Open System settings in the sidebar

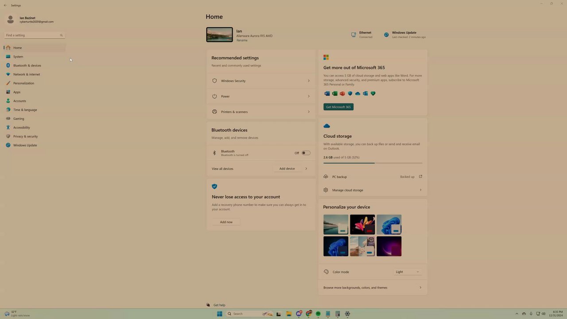click(35, 57)
